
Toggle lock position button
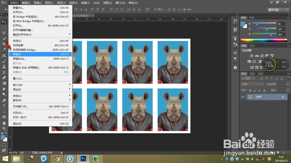coord(260,90)
